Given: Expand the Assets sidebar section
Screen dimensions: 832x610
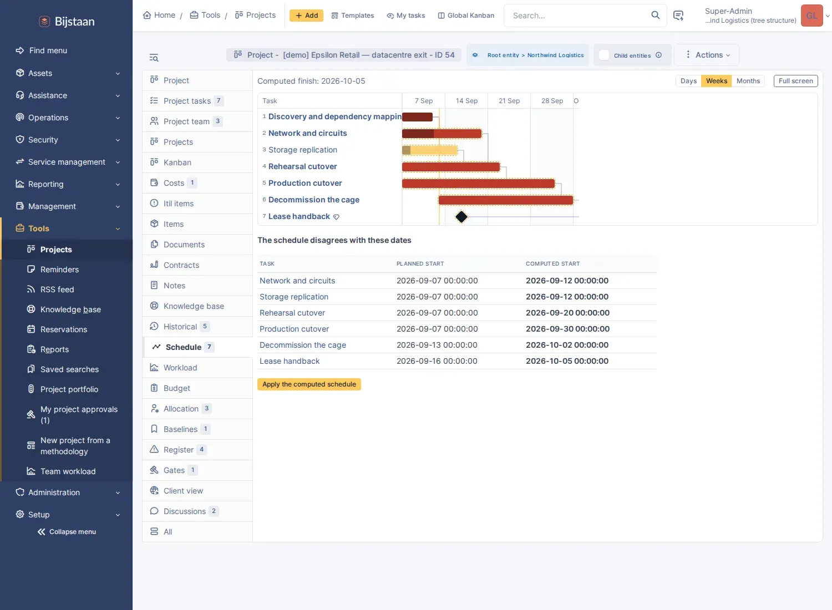Looking at the screenshot, I should [x=67, y=73].
